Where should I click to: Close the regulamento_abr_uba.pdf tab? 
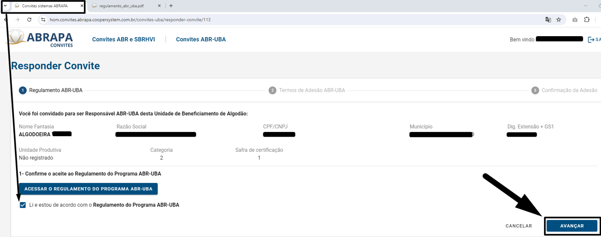click(x=159, y=6)
